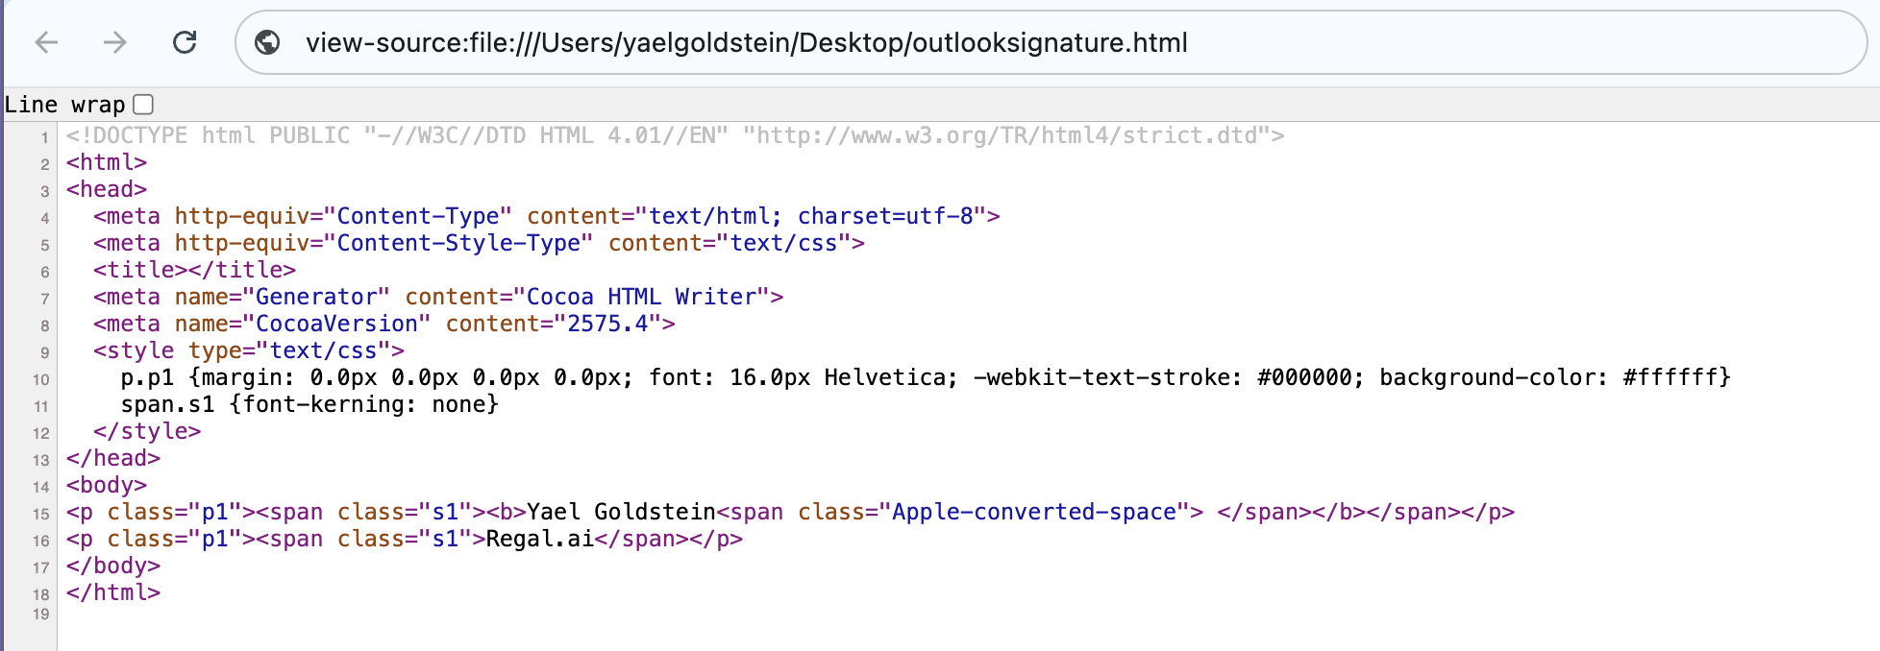Click the closing </body> tag
The width and height of the screenshot is (1880, 651).
click(113, 566)
